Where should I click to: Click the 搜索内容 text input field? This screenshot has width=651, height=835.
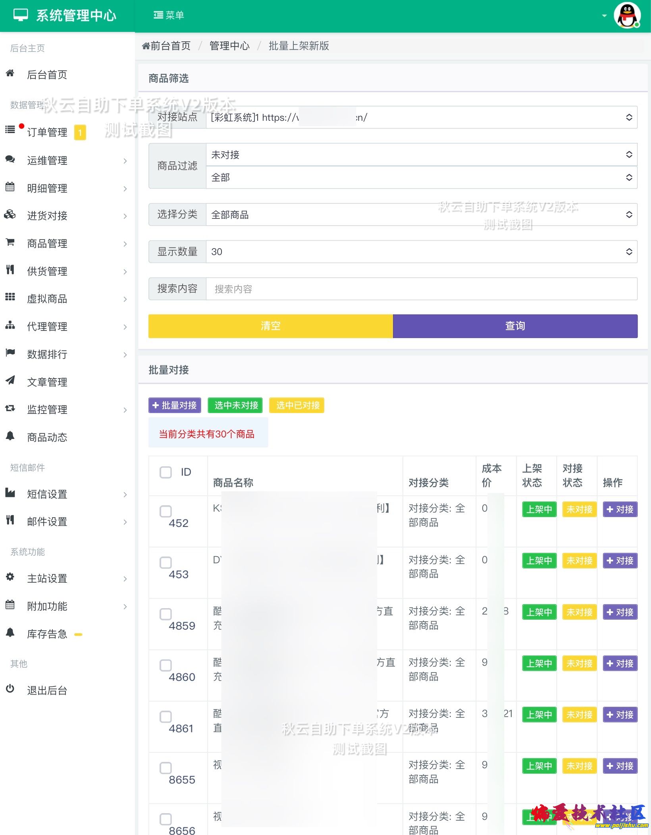coord(421,289)
